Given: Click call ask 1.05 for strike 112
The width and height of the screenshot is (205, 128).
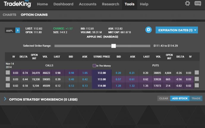Looking at the screenshot, I should 85,73.
